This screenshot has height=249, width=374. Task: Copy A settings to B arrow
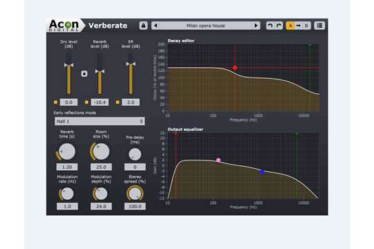pos(298,26)
